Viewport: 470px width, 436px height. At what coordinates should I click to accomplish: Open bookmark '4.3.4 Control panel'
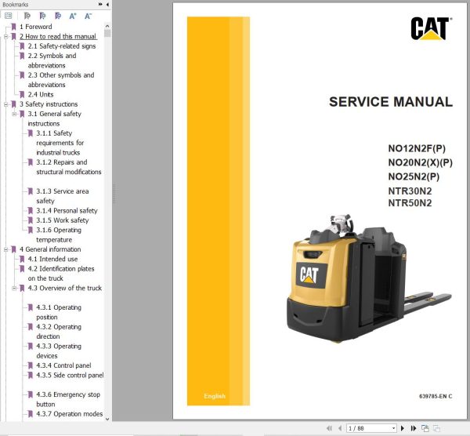(63, 365)
